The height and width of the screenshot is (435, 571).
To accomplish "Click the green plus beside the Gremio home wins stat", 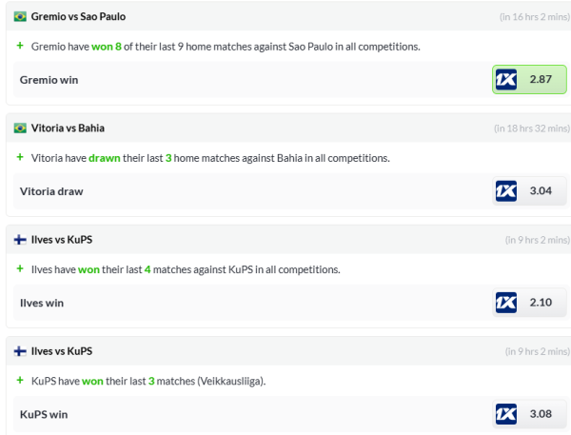I will 19,46.
